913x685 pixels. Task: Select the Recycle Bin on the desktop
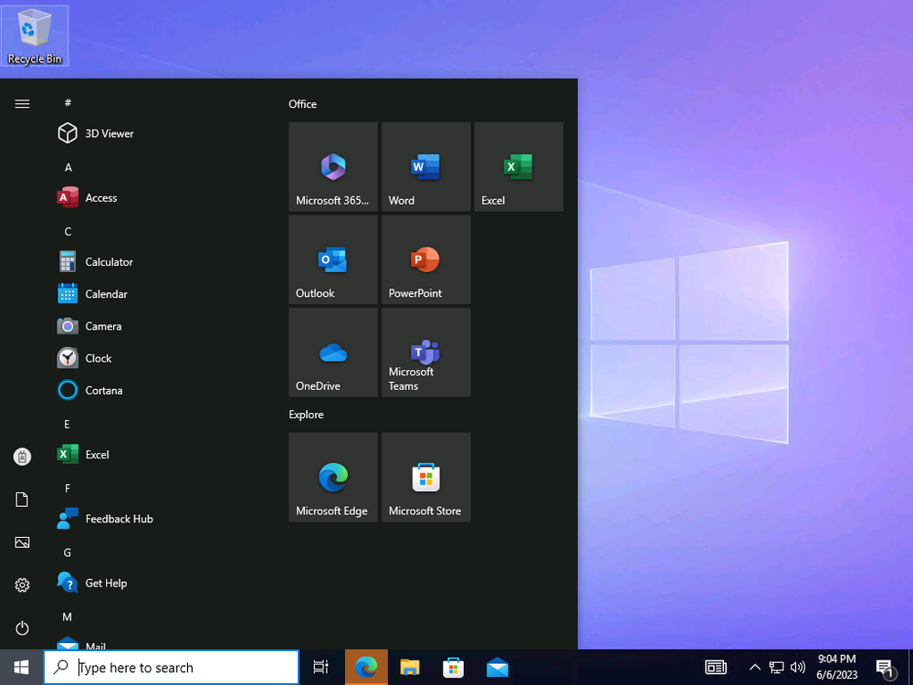[x=35, y=37]
